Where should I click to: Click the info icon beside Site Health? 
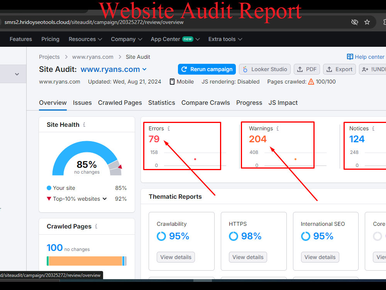click(84, 125)
